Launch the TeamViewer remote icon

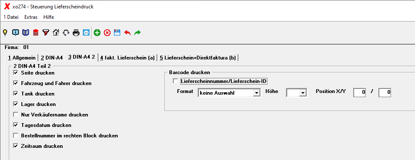[x=86, y=33]
